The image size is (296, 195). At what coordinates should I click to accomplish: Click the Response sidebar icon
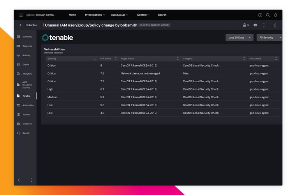pyautogui.click(x=18, y=46)
